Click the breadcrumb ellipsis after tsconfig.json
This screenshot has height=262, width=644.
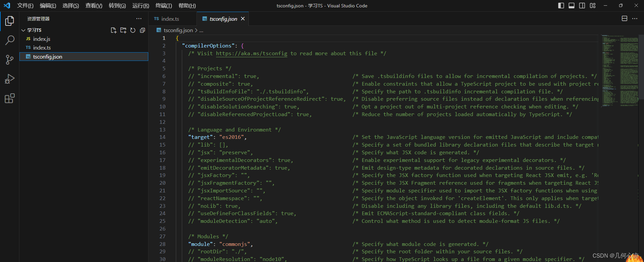[x=201, y=30]
